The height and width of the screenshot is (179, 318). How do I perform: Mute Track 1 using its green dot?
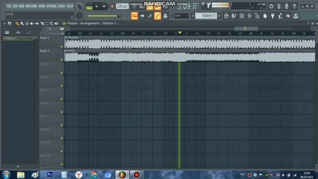point(62,47)
